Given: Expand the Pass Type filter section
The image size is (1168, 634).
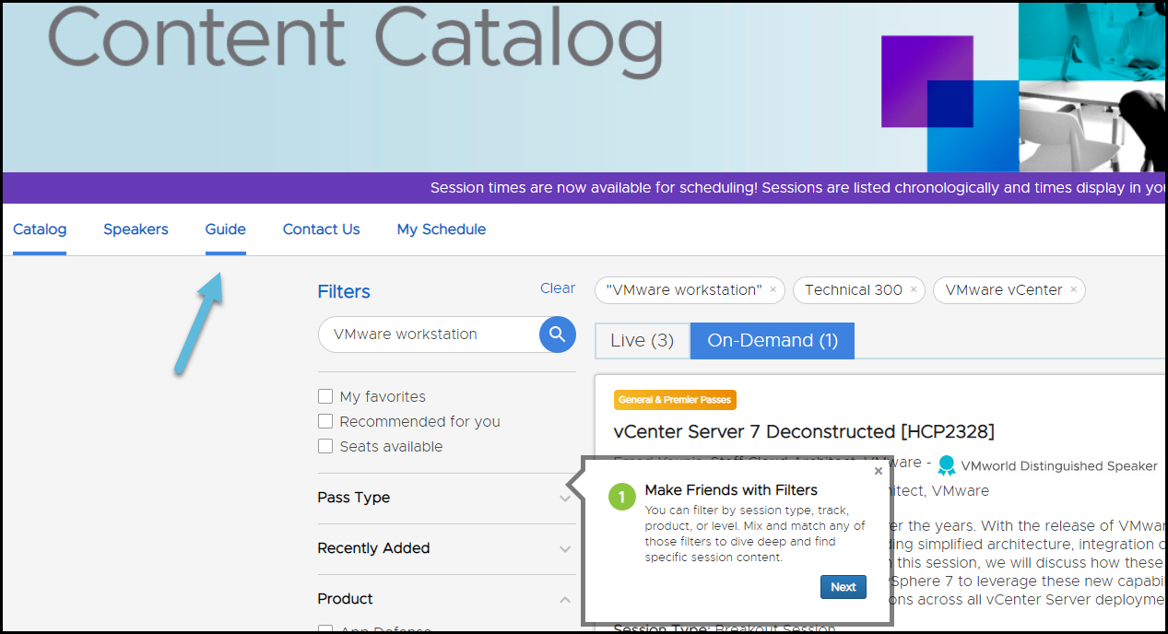Looking at the screenshot, I should (446, 498).
